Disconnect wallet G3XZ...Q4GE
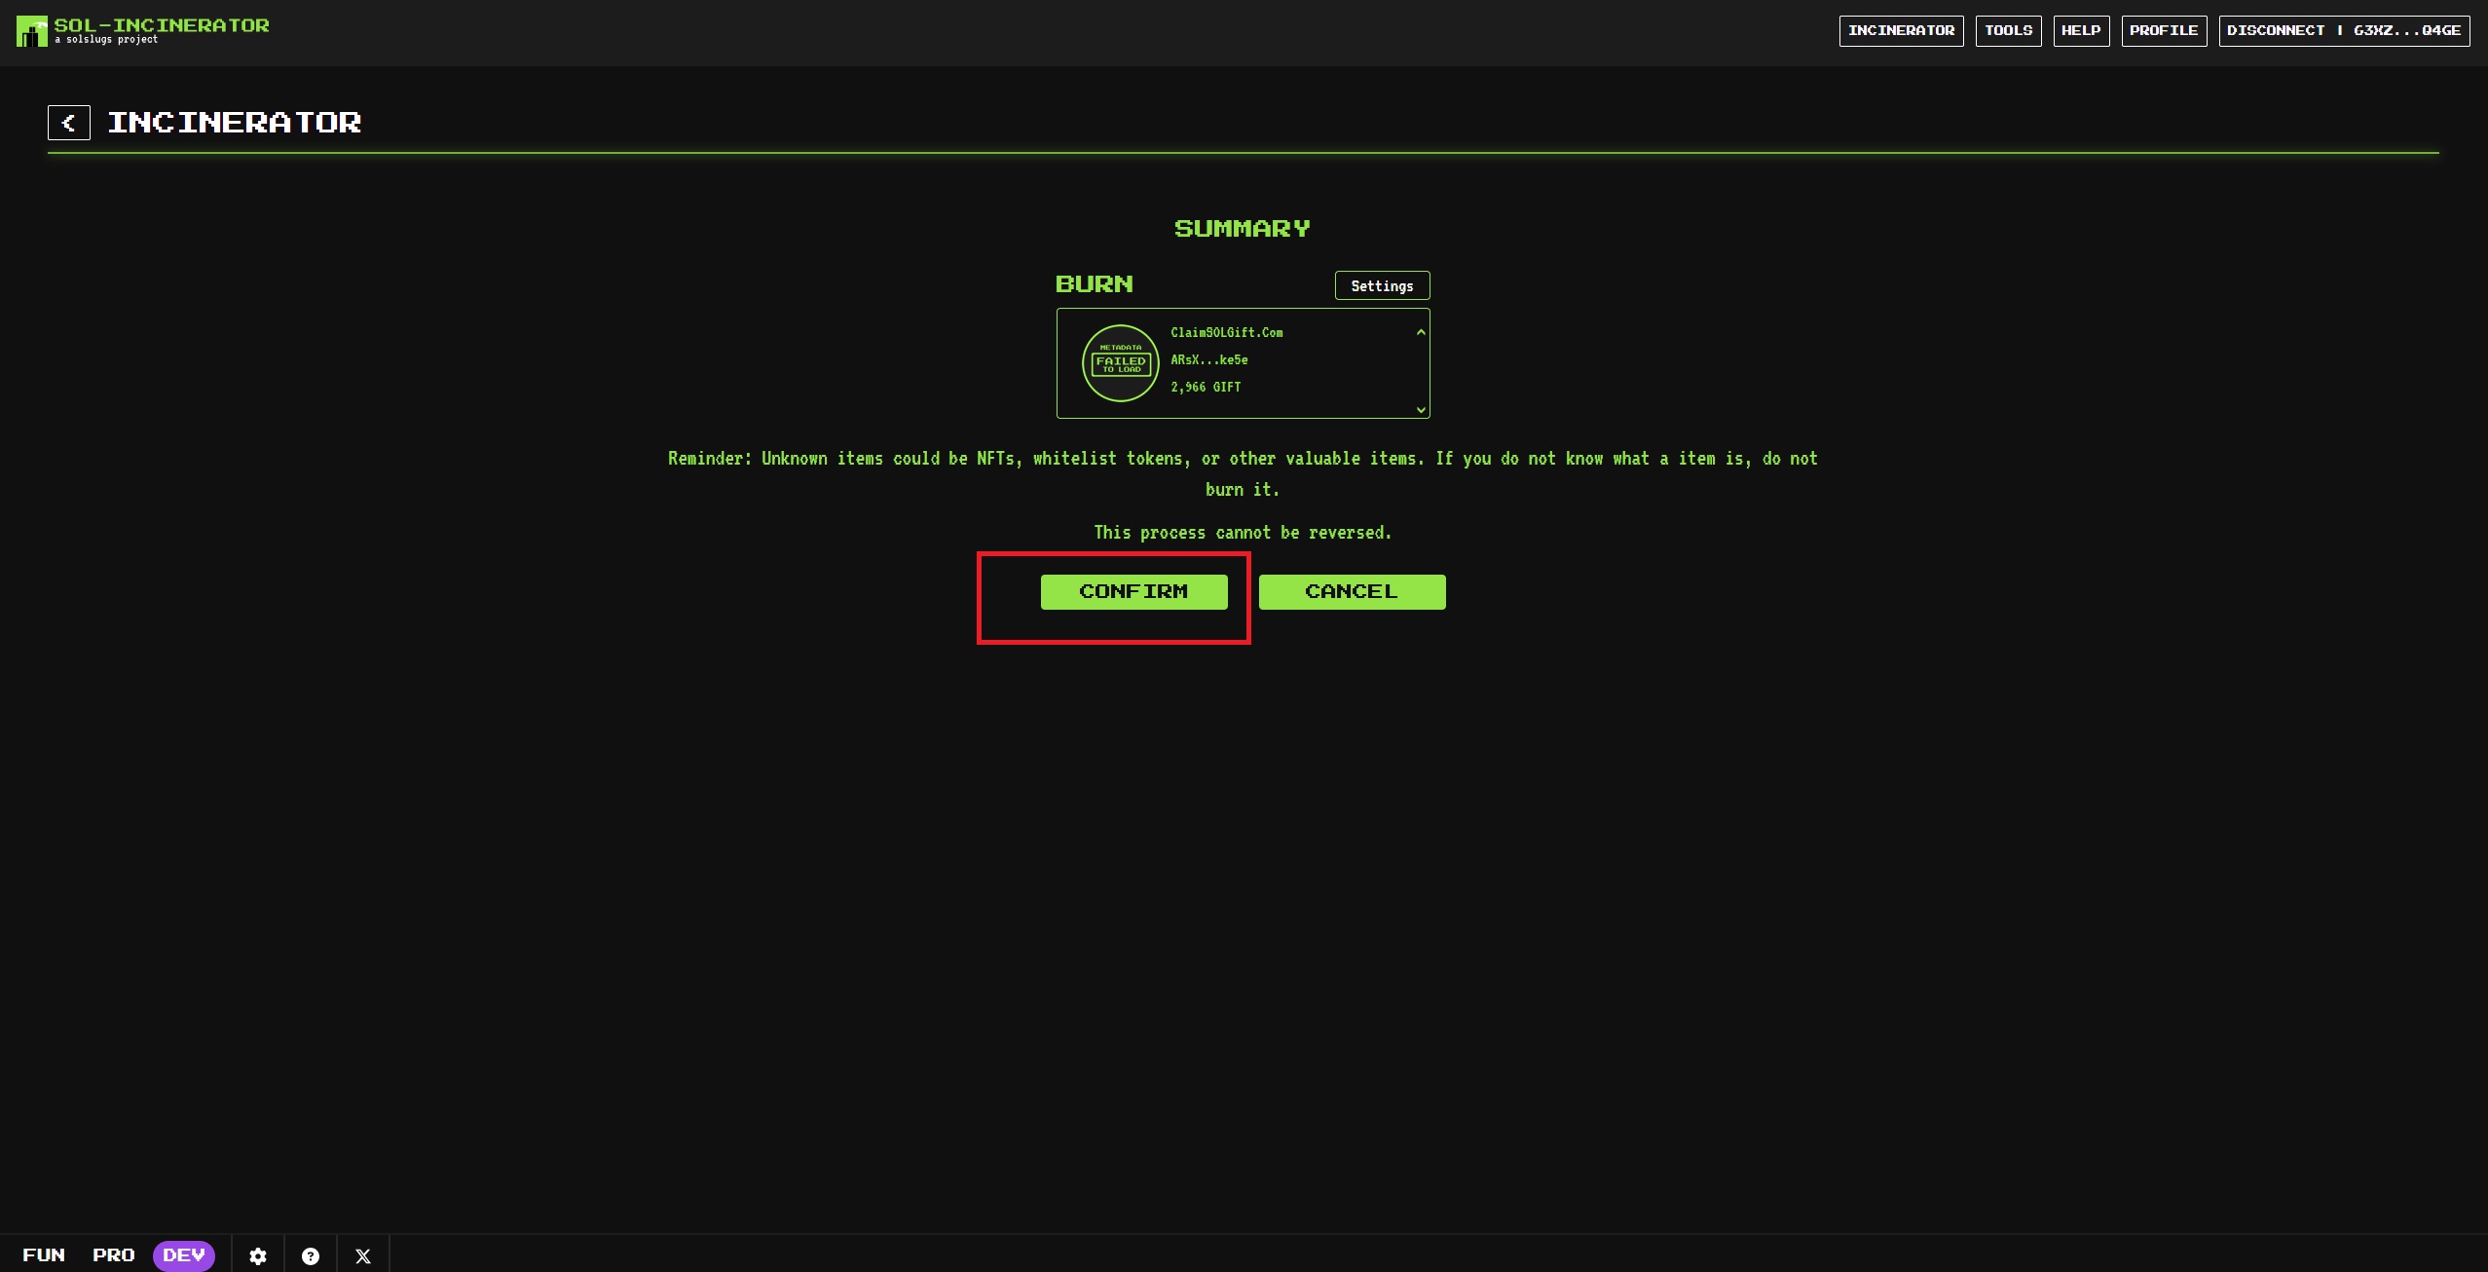The height and width of the screenshot is (1272, 2488). pyautogui.click(x=2344, y=30)
